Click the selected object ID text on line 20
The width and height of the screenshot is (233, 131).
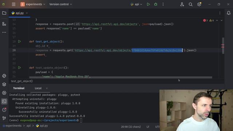coord(157,50)
